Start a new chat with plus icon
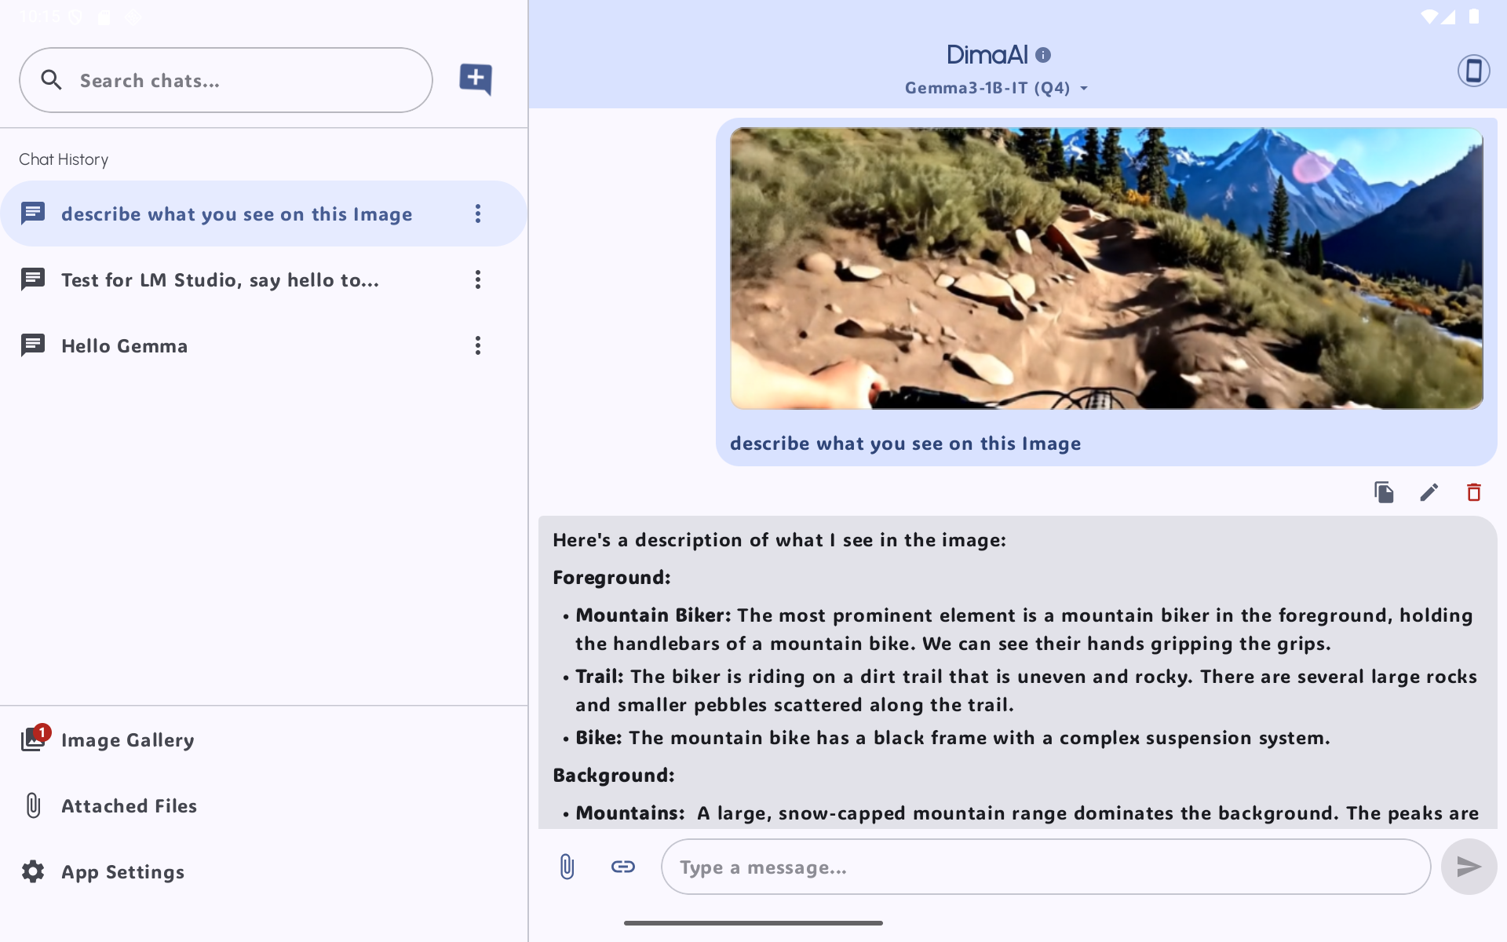The width and height of the screenshot is (1507, 942). coord(476,78)
